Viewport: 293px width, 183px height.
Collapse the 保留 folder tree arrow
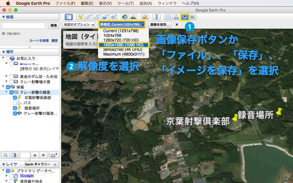[x=3, y=87]
